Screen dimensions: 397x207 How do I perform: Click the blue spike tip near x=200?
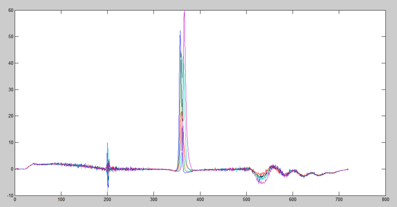click(107, 143)
